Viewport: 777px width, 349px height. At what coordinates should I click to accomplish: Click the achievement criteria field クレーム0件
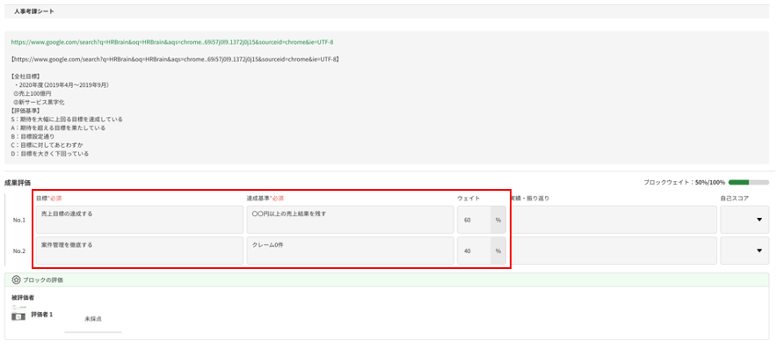(351, 251)
